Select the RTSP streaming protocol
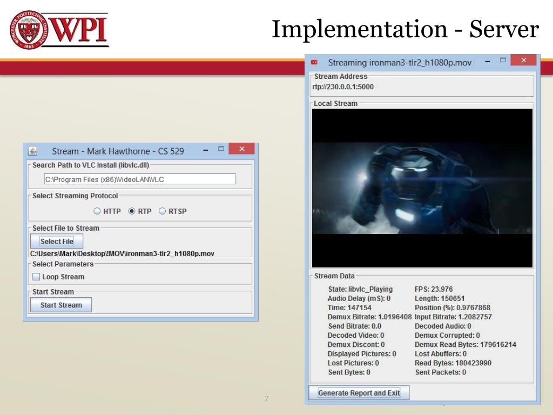Screen dimensions: 553x415 pyautogui.click(x=162, y=211)
